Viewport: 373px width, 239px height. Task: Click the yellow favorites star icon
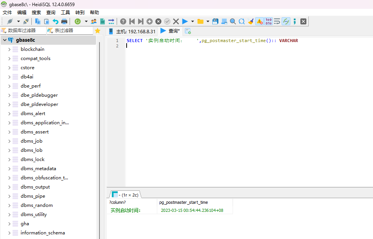(x=98, y=31)
